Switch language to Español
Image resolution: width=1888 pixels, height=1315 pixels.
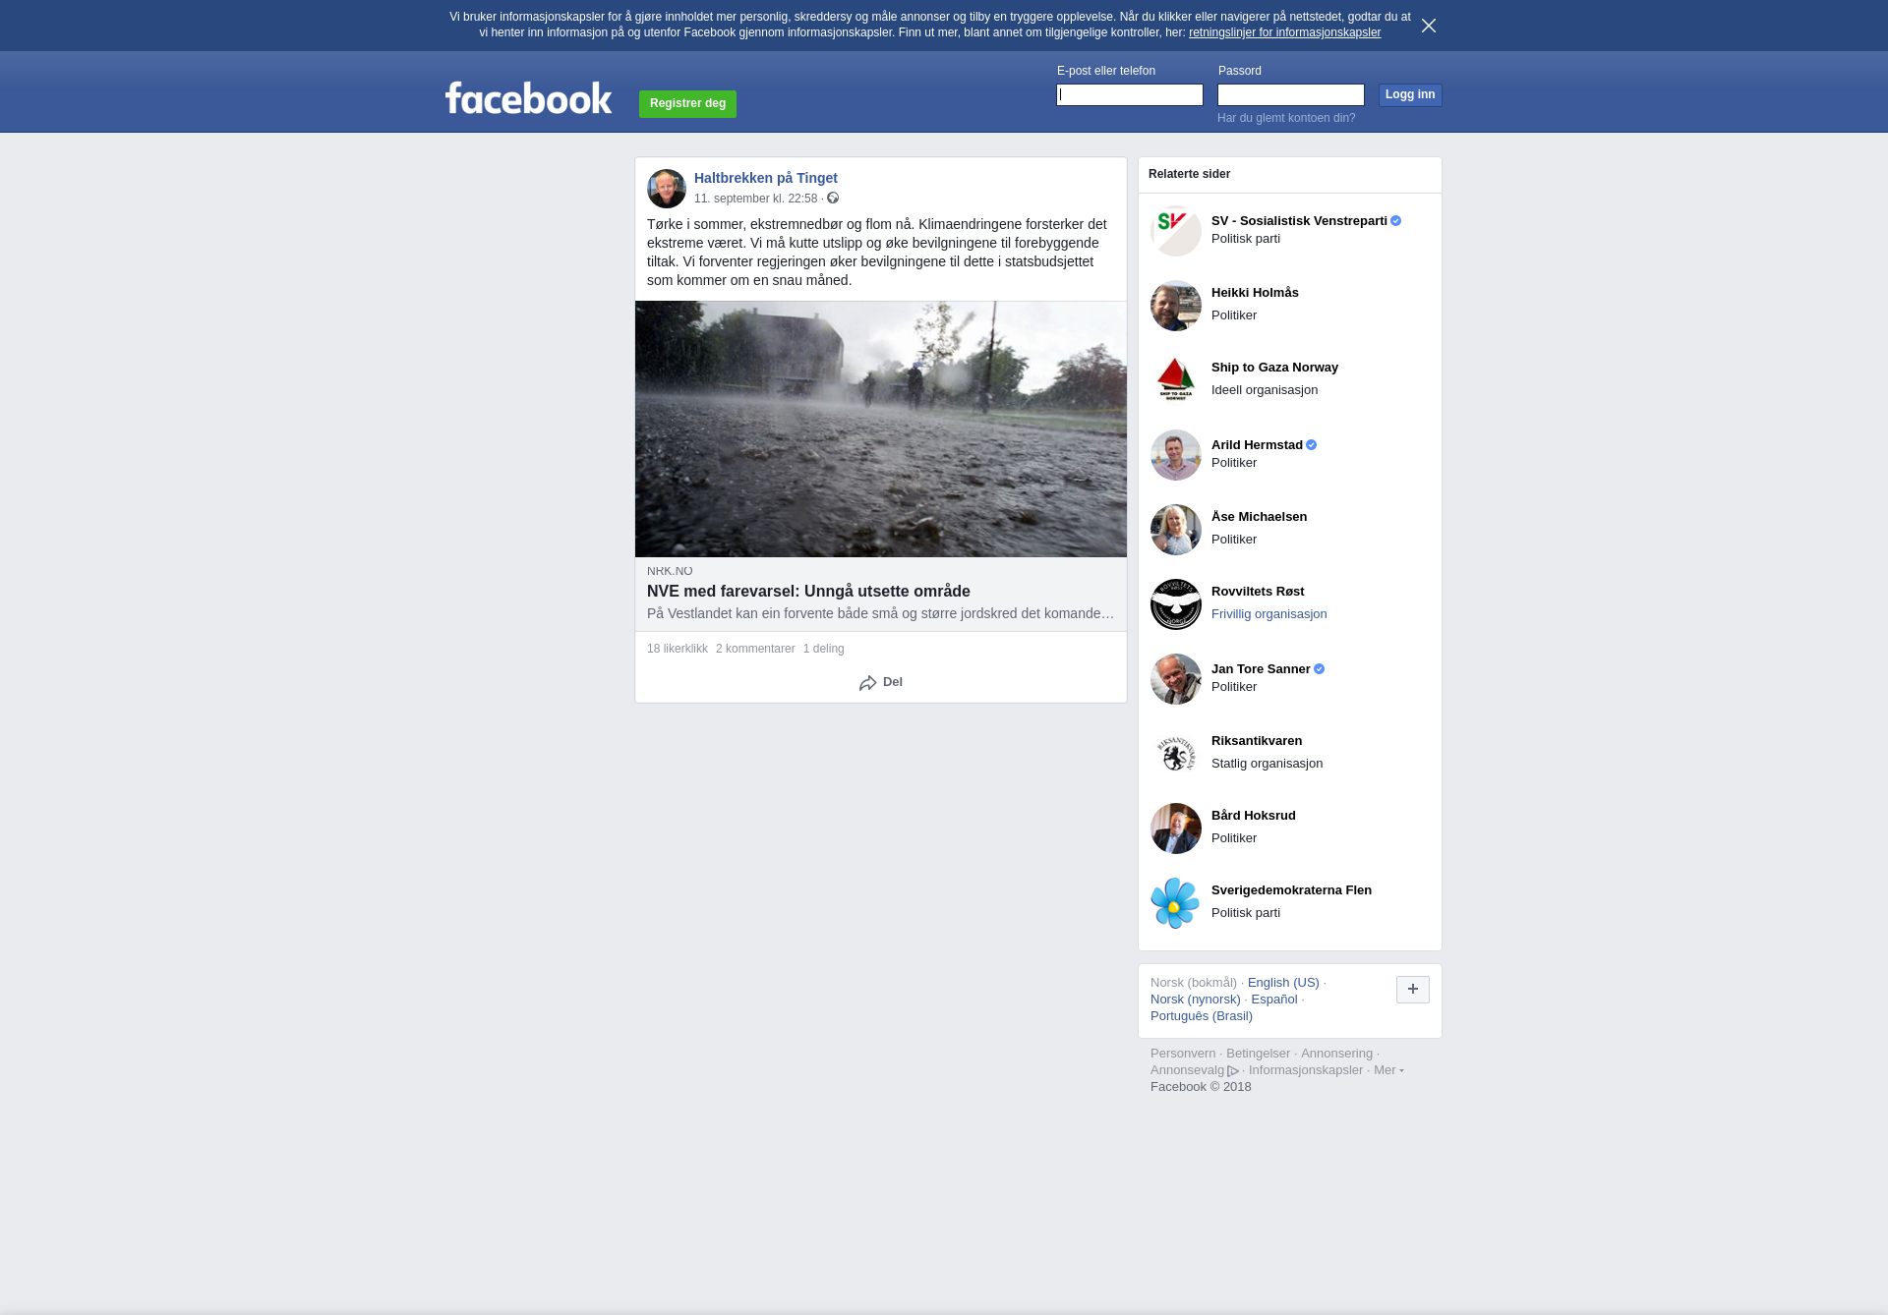coord(1274,1000)
